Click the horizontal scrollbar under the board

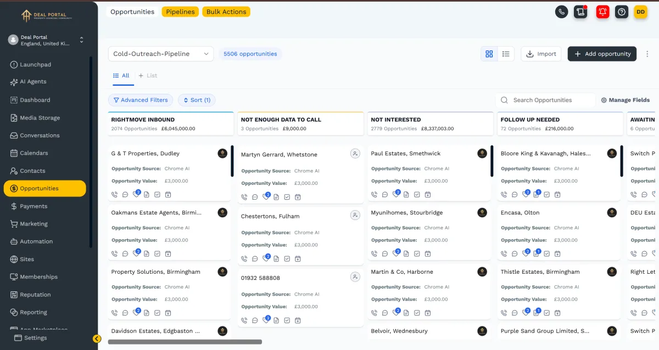coord(185,342)
